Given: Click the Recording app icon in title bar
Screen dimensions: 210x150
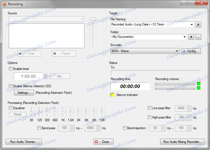Looking at the screenshot, I should [x=4, y=4].
